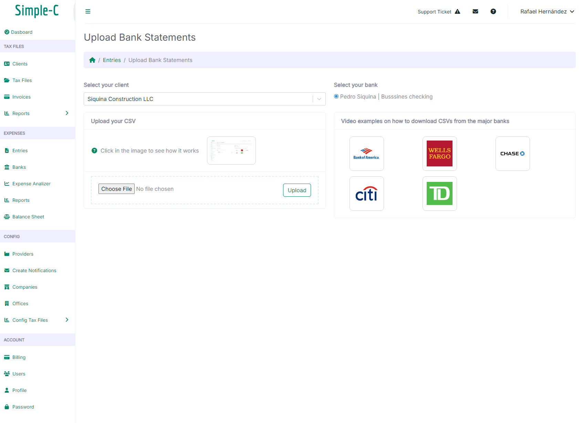Click the Entries breadcrumb link
Viewport: 582px width, 423px height.
click(x=112, y=60)
